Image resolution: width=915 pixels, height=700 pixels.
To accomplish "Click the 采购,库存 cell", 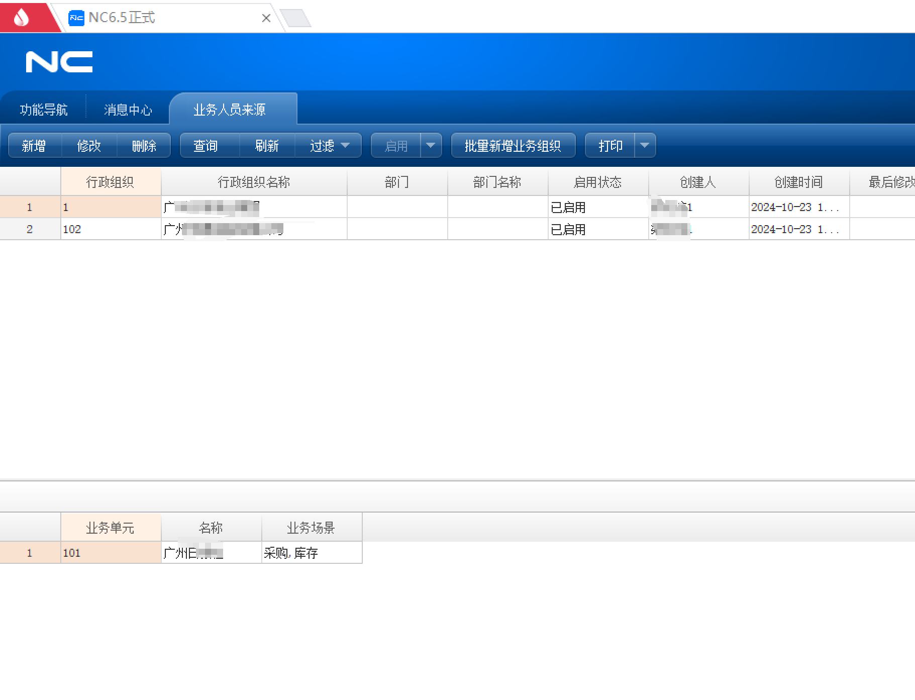I will coord(312,553).
